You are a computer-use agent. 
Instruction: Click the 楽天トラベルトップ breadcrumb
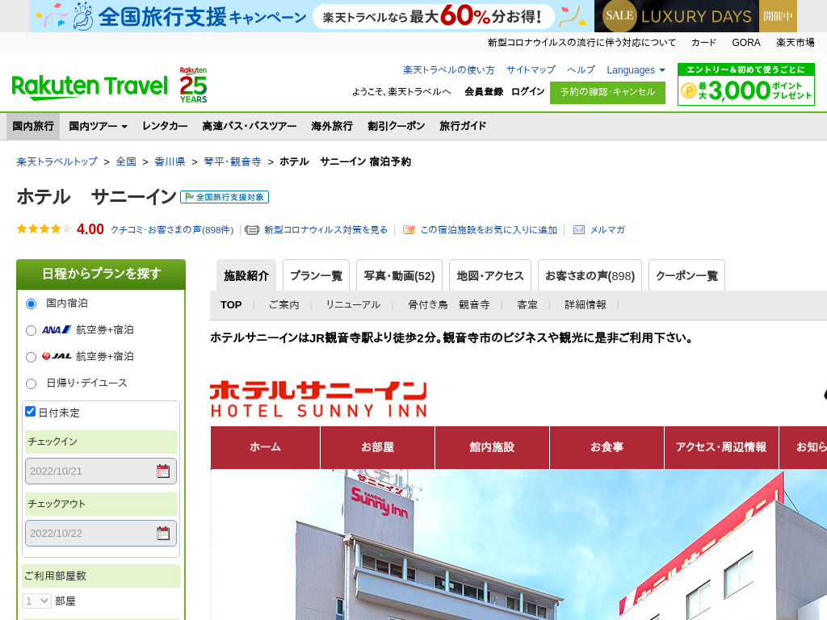pos(57,161)
